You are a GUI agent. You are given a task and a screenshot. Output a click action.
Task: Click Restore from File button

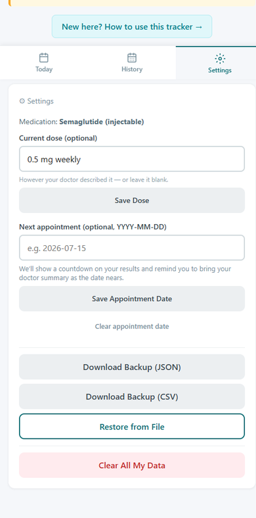(132, 427)
